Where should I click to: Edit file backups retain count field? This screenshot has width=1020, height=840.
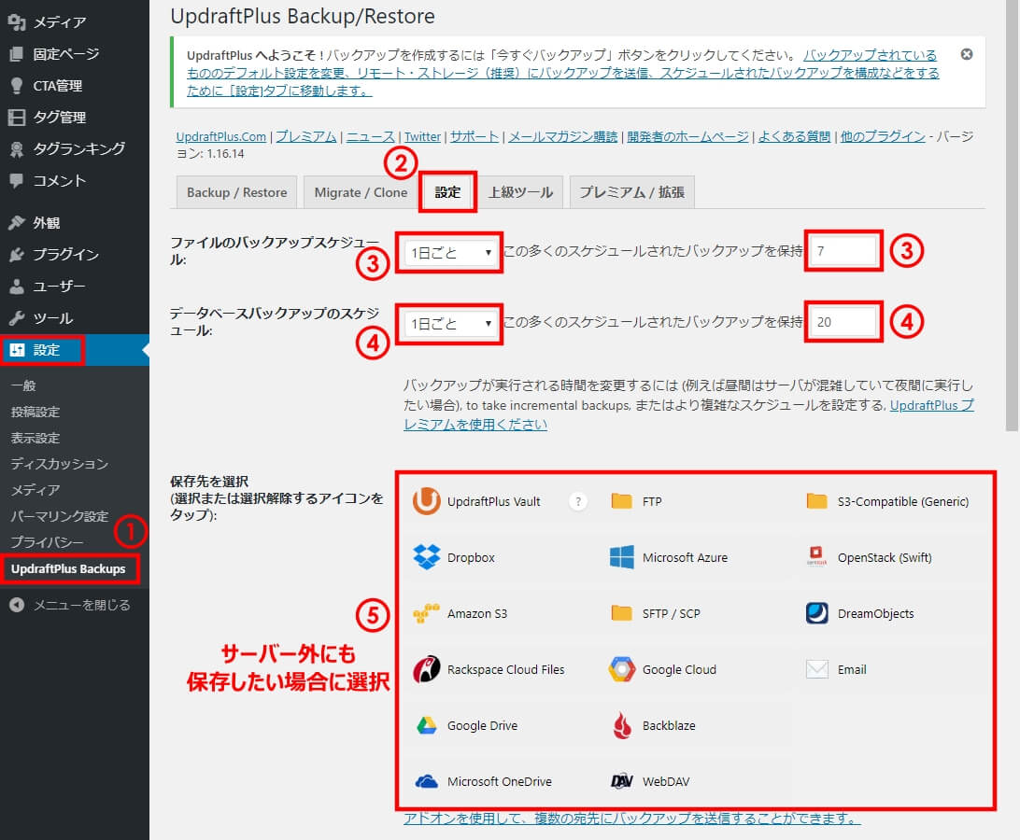(843, 251)
